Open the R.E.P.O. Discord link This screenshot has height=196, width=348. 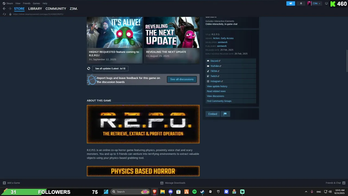tap(231, 61)
